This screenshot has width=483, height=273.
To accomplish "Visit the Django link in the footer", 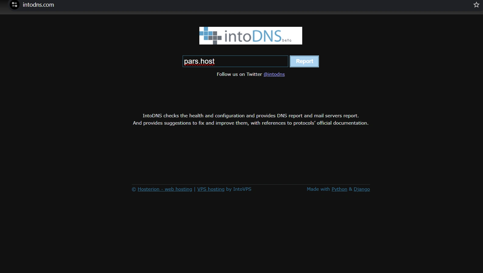I will (362, 189).
